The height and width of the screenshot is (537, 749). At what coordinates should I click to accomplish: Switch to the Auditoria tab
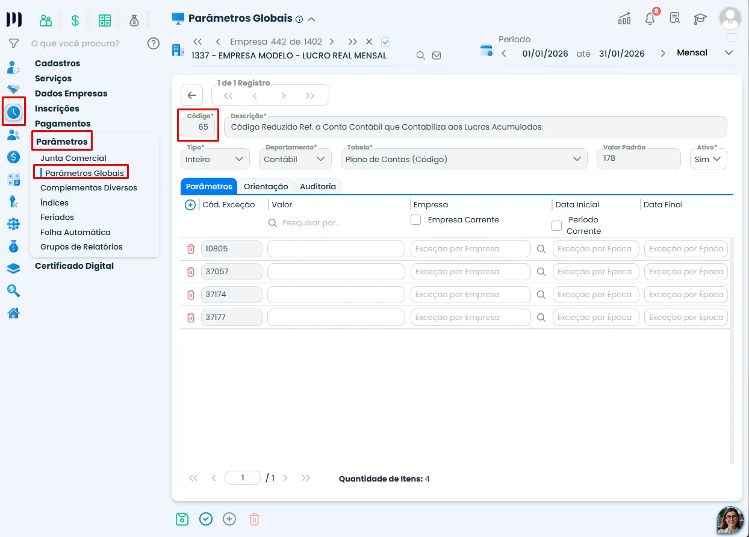click(x=318, y=187)
